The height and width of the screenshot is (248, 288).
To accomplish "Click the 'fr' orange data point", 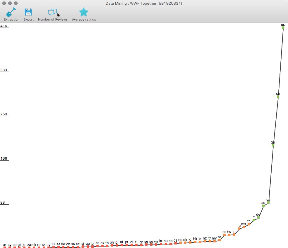I will 249,224.
